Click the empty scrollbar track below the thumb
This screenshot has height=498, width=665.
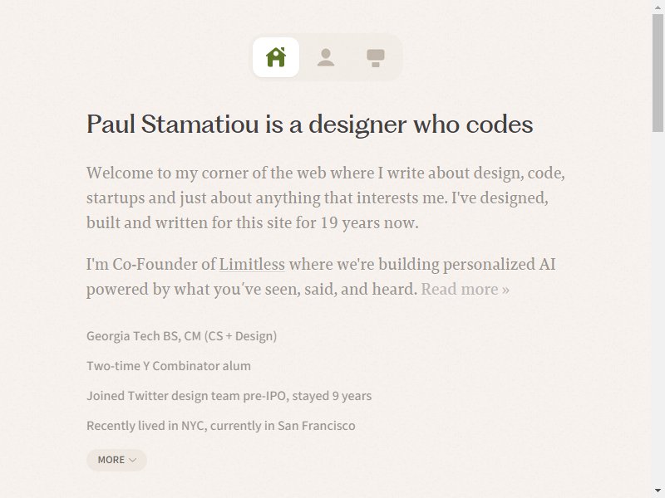click(x=658, y=308)
